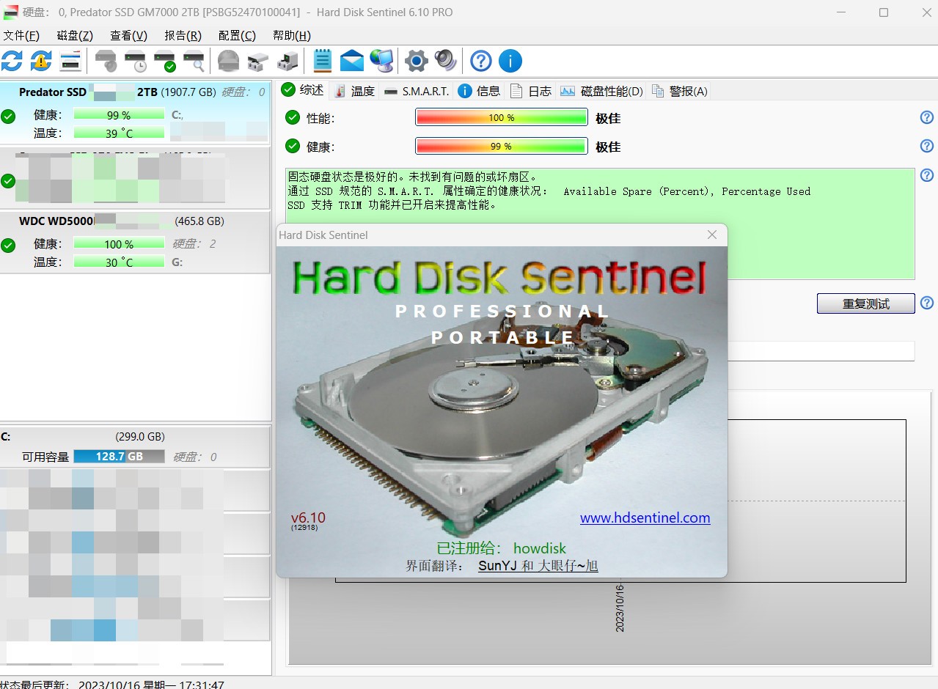Select the WDC WD5000 disk entry
This screenshot has width=938, height=689.
135,242
